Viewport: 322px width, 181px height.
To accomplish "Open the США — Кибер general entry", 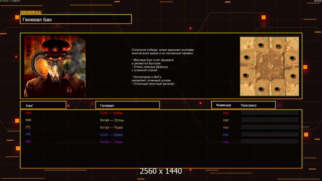I will (111, 113).
